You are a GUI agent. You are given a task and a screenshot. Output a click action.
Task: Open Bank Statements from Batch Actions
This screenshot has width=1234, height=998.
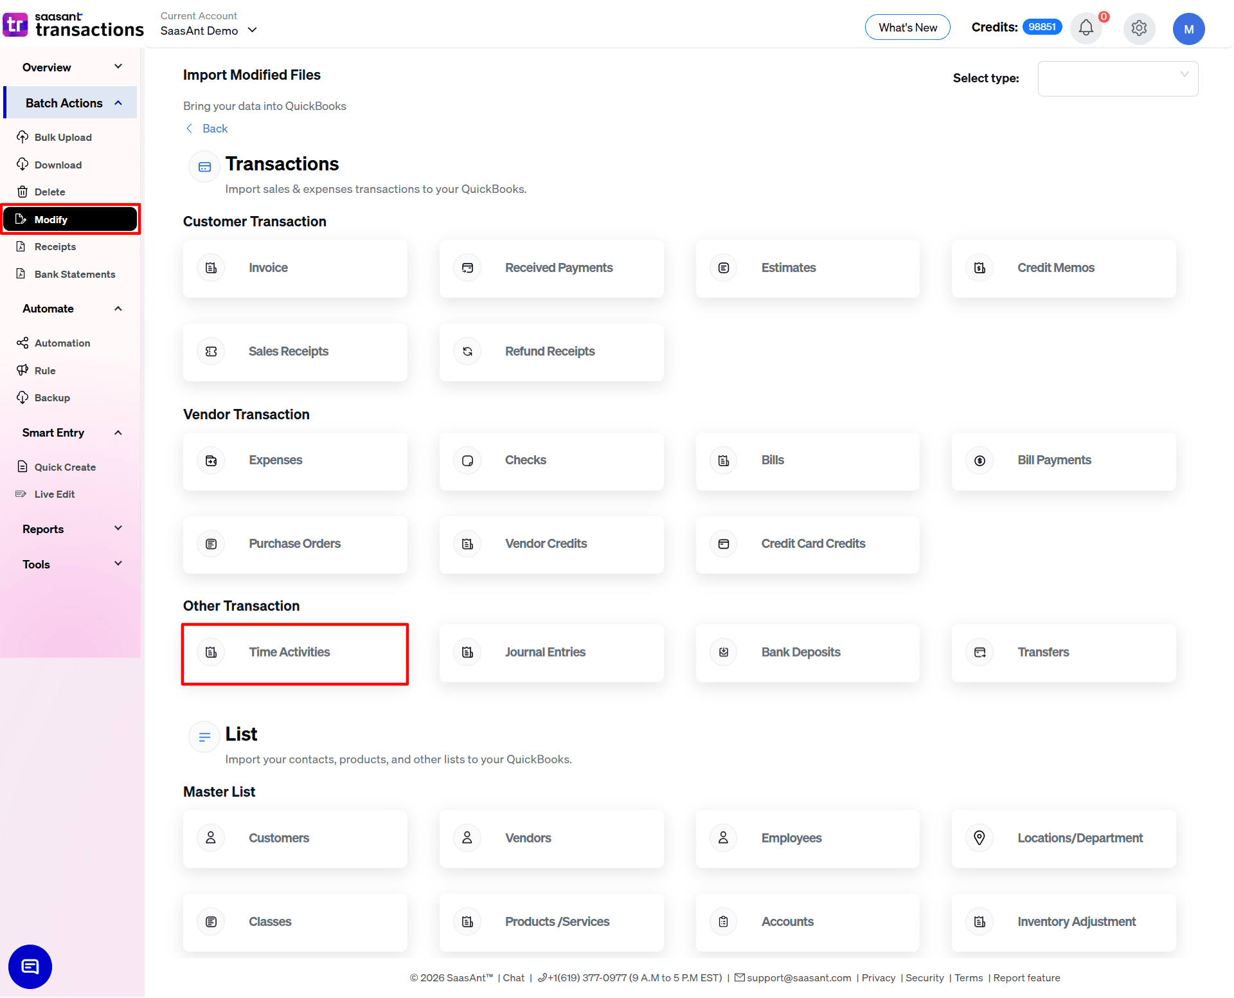click(75, 274)
